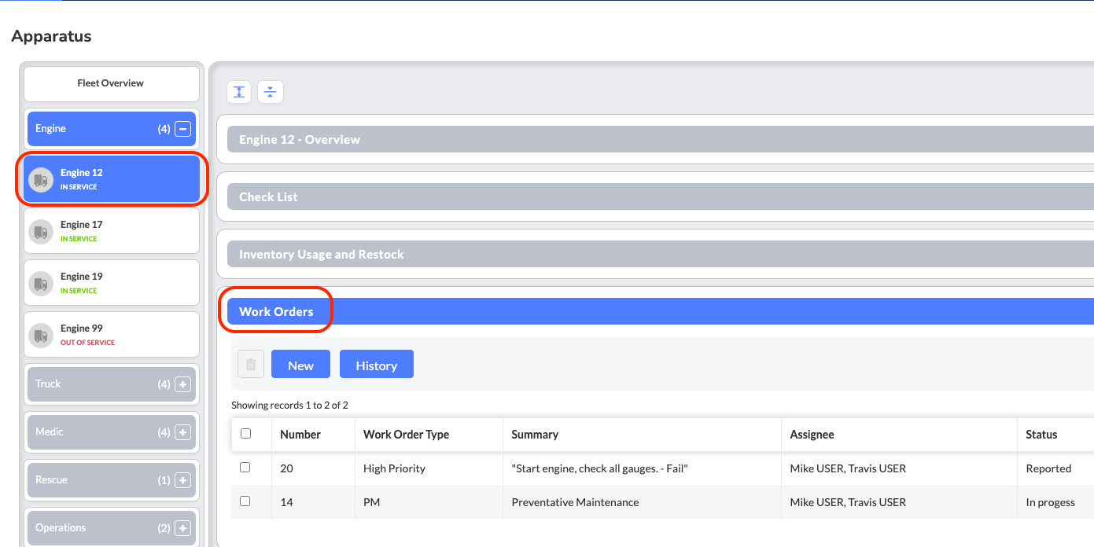Viewport: 1094px width, 547px height.
Task: Expand the Medic category
Action: [x=182, y=432]
